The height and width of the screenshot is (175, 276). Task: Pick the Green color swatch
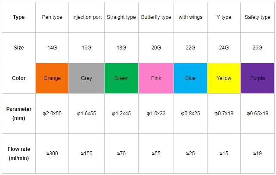[x=121, y=78]
